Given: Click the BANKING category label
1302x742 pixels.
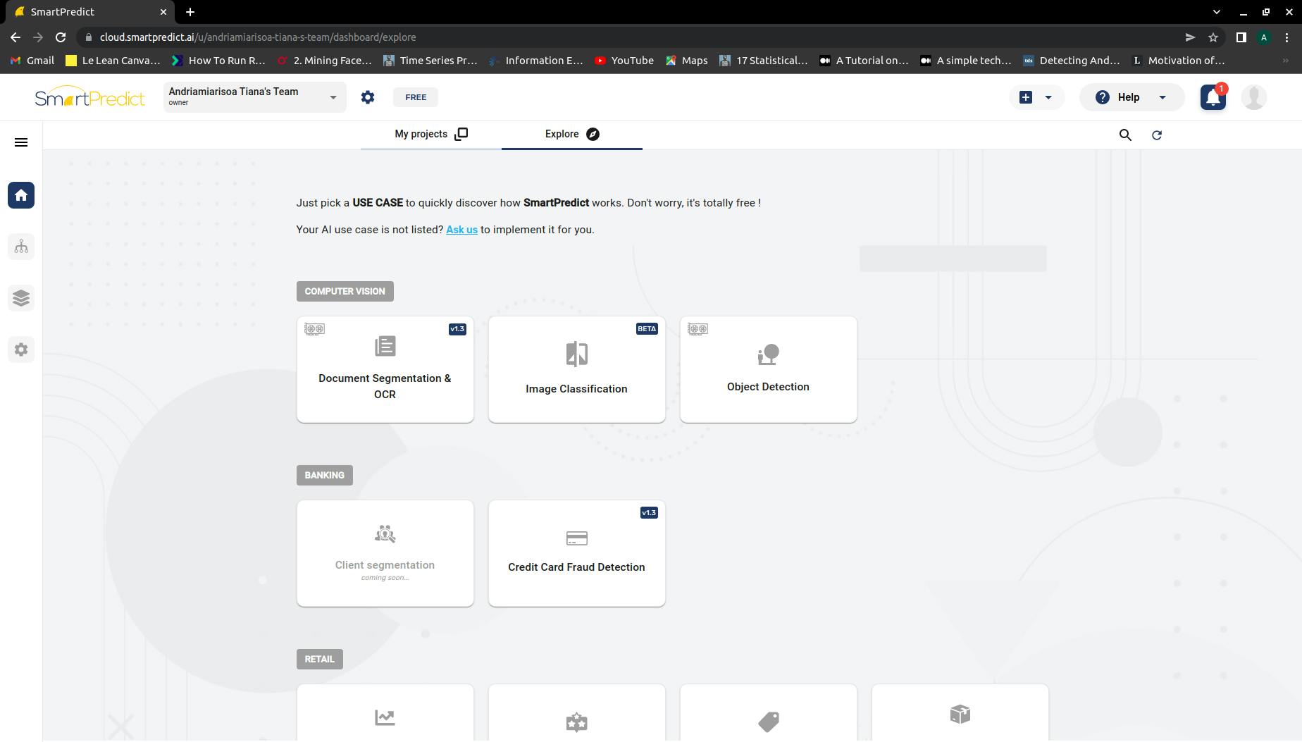Looking at the screenshot, I should pyautogui.click(x=324, y=475).
